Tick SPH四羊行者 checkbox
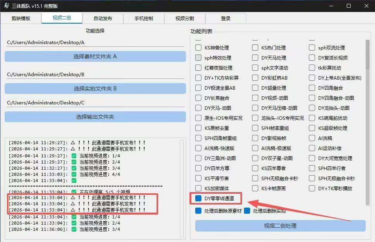This screenshot has height=242, width=375. 312,168
